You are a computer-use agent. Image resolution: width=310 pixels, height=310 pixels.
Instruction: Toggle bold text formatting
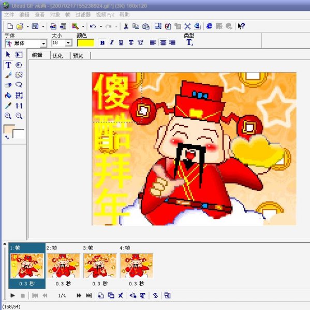coord(102,42)
